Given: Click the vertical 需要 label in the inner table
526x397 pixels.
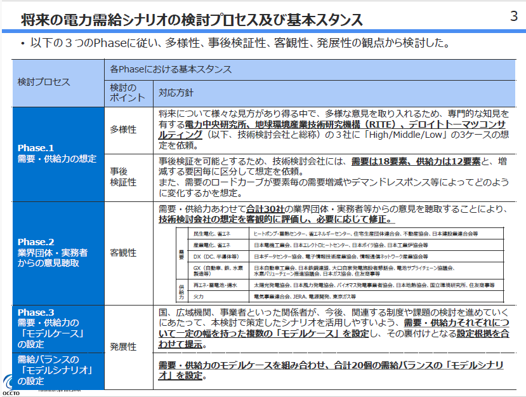Looking at the screenshot, I should pos(181,254).
